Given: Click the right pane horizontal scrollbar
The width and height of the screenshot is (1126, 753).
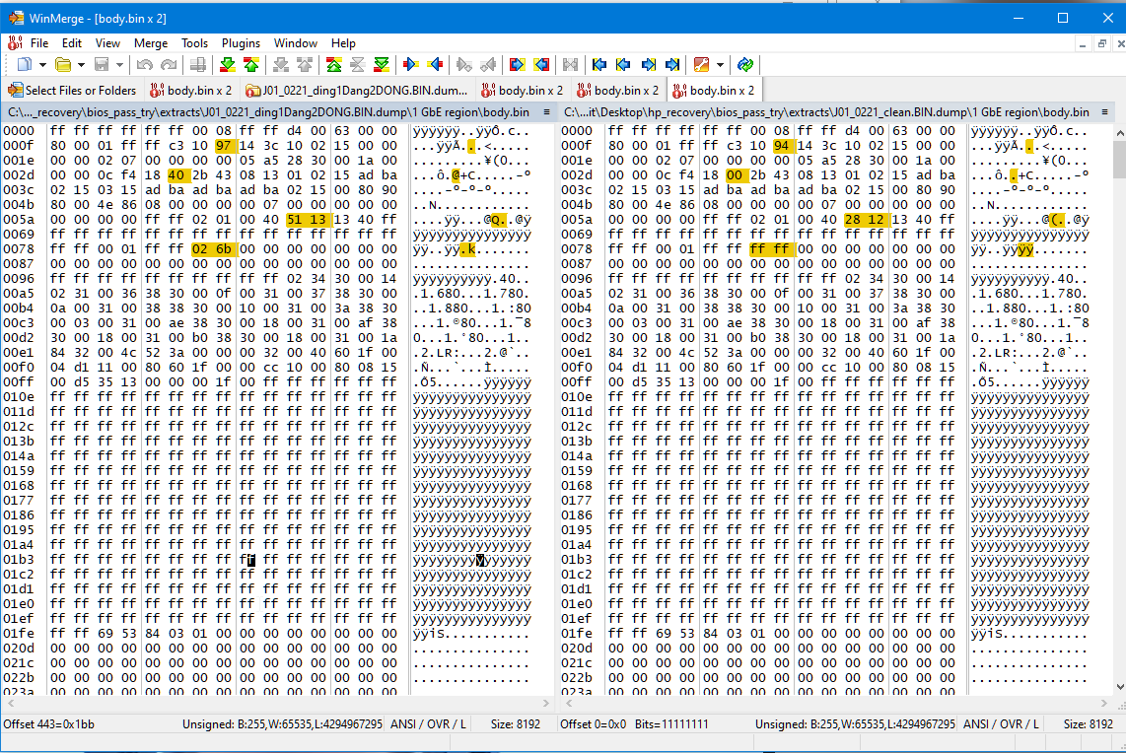Looking at the screenshot, I should tap(836, 704).
